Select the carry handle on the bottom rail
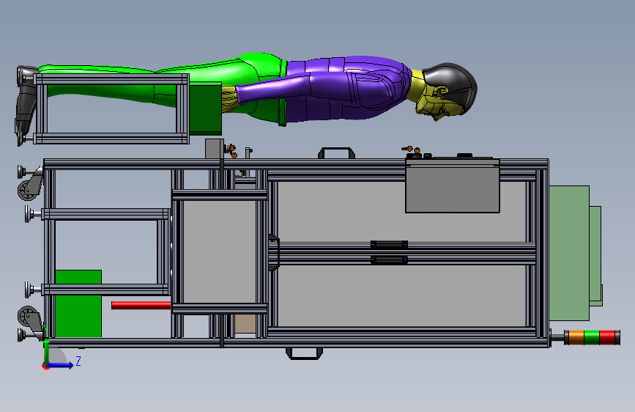635x412 pixels. 305,353
